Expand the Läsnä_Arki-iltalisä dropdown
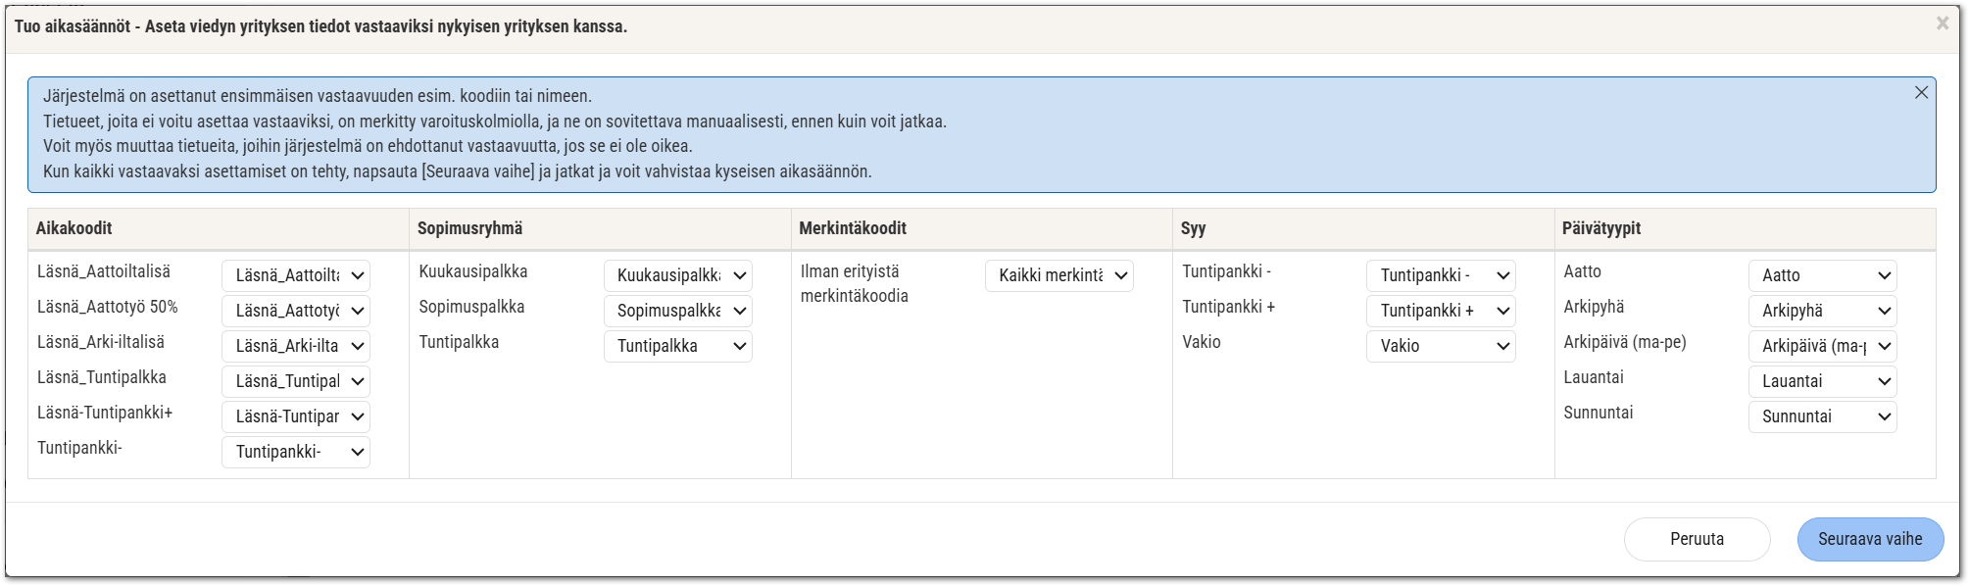This screenshot has height=586, width=1969. coord(296,346)
